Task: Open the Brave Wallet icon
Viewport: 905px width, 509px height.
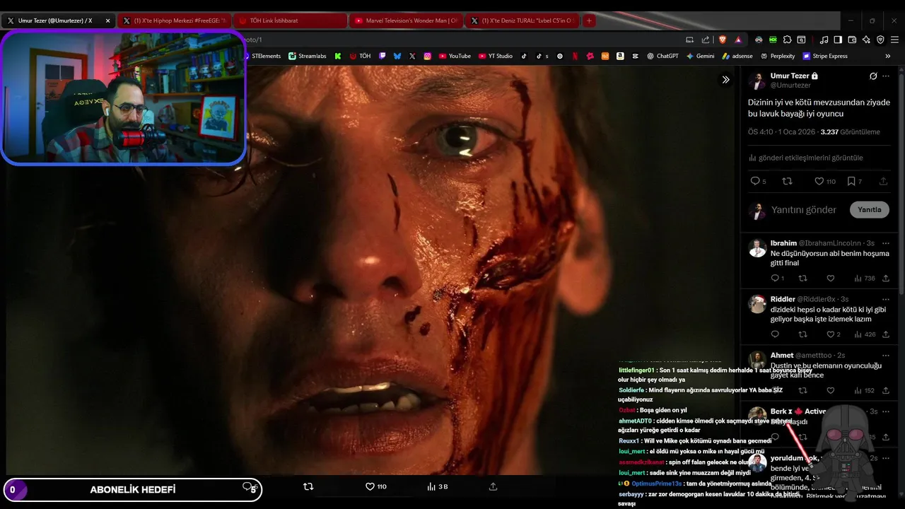Action: 852,40
